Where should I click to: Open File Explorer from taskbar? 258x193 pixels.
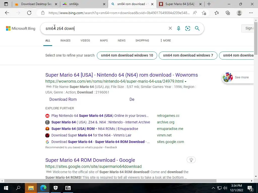click(x=31, y=188)
